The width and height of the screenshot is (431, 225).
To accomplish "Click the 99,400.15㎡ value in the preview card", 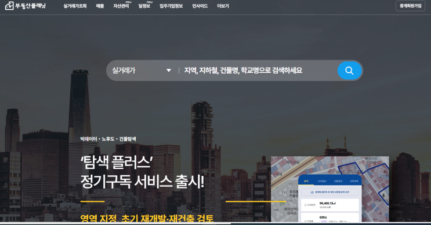I will [x=327, y=204].
